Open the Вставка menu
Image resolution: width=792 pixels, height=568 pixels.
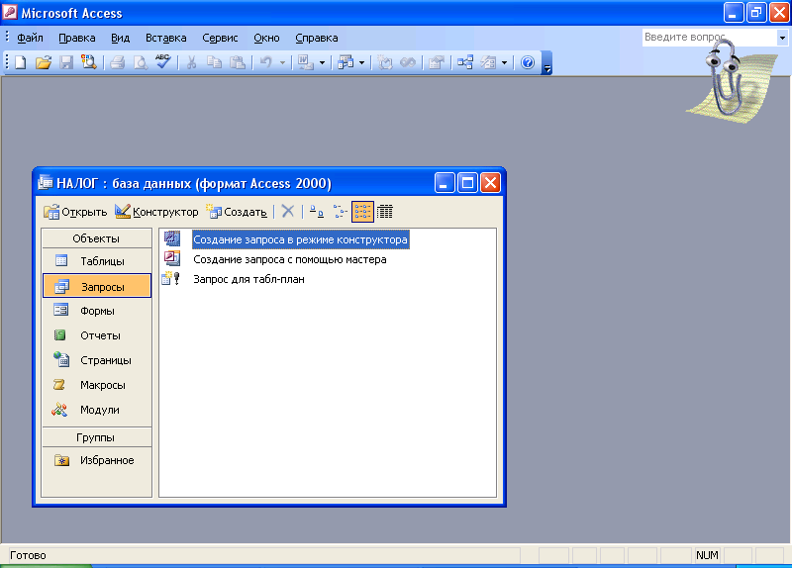click(165, 38)
